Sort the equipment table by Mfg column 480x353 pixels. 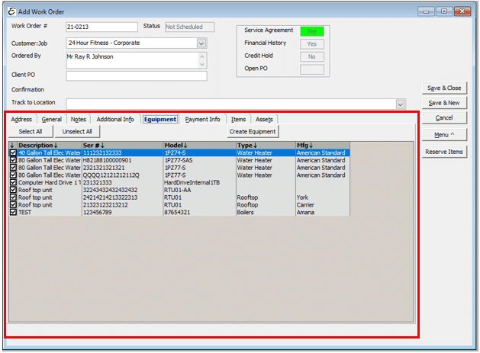(322, 145)
